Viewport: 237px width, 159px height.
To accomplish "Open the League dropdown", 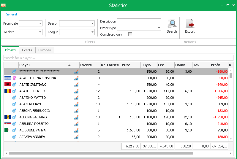I will pyautogui.click(x=92, y=32).
